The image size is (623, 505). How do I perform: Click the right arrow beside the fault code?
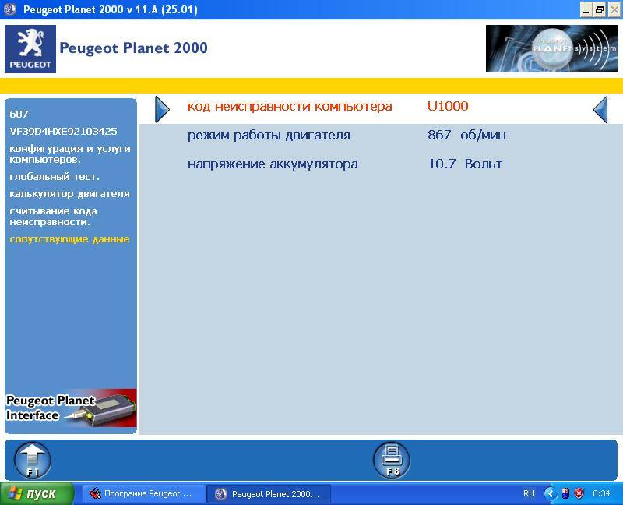click(163, 109)
